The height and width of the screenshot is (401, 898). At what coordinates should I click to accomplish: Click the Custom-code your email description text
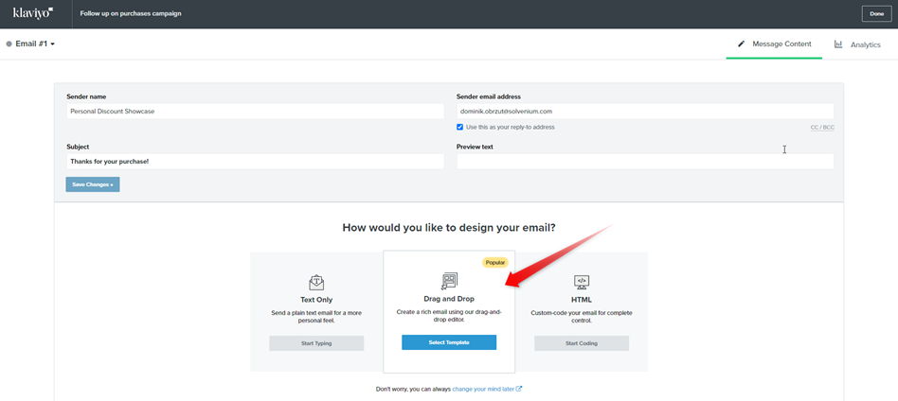point(582,317)
